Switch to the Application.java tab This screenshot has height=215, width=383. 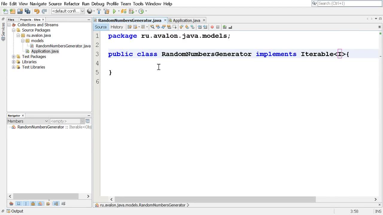click(186, 20)
